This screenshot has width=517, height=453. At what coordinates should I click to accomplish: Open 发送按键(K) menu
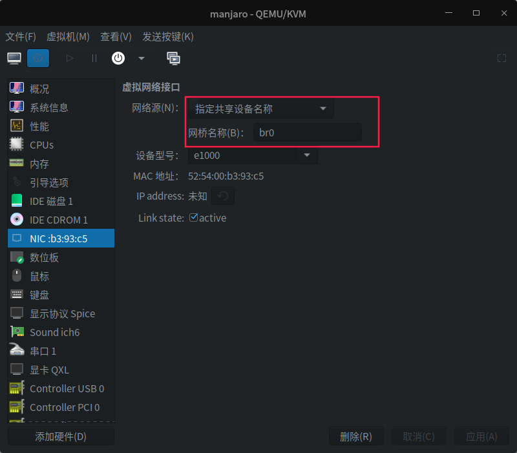[168, 37]
